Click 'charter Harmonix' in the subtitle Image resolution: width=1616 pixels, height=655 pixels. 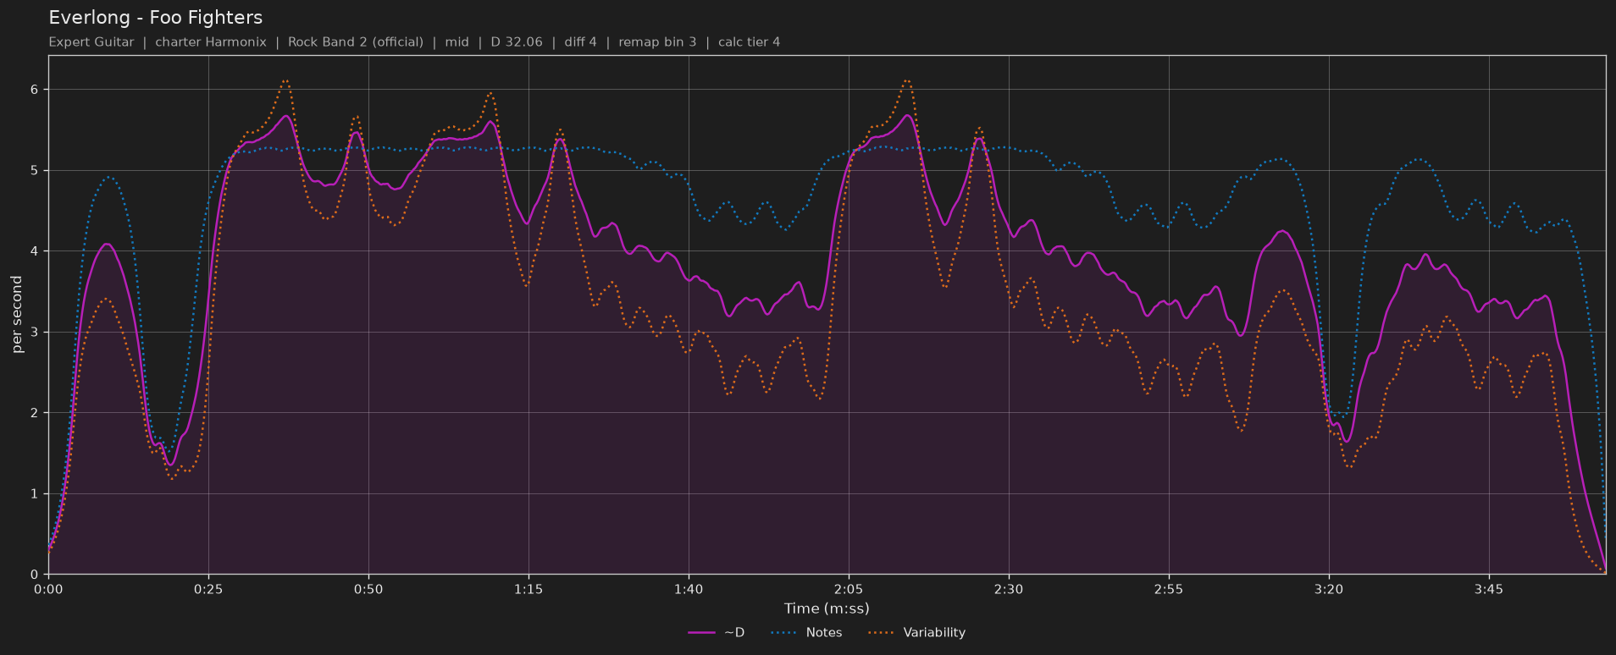pos(211,42)
